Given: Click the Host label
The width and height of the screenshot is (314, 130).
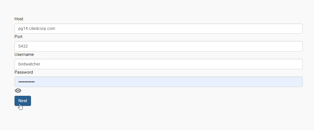Looking at the screenshot, I should coord(19,19).
